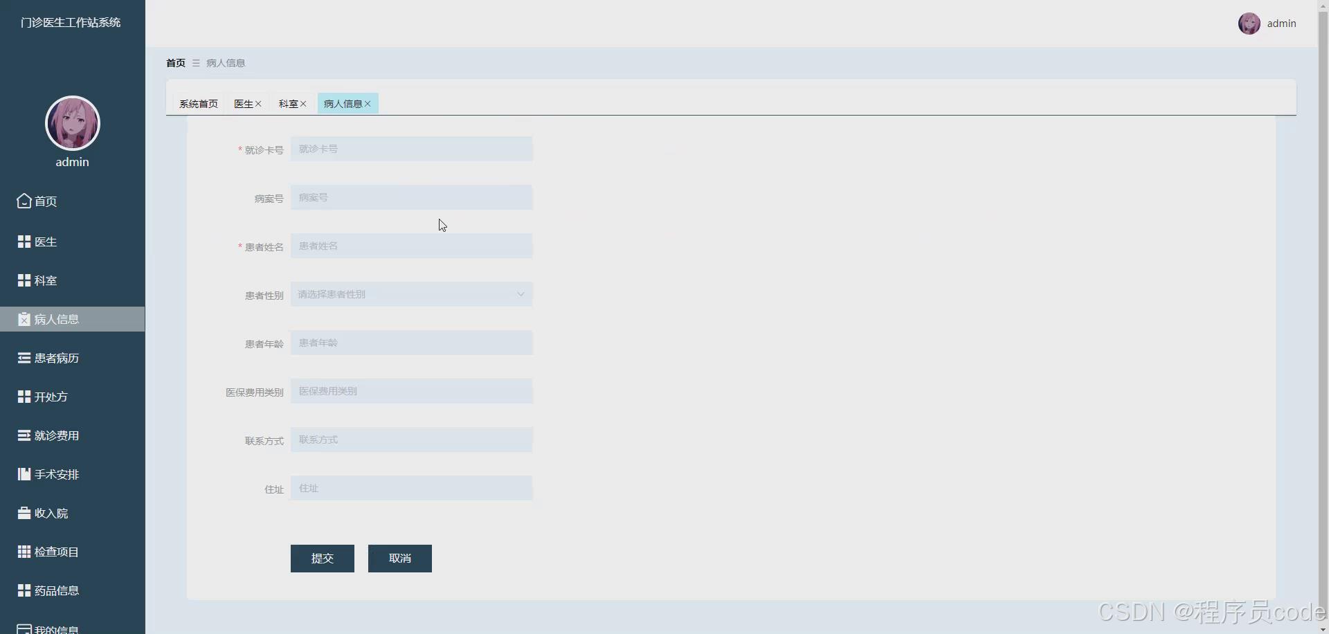Viewport: 1329px width, 634px height.
Task: Open 收入院 in the sidebar menu
Action: click(73, 513)
